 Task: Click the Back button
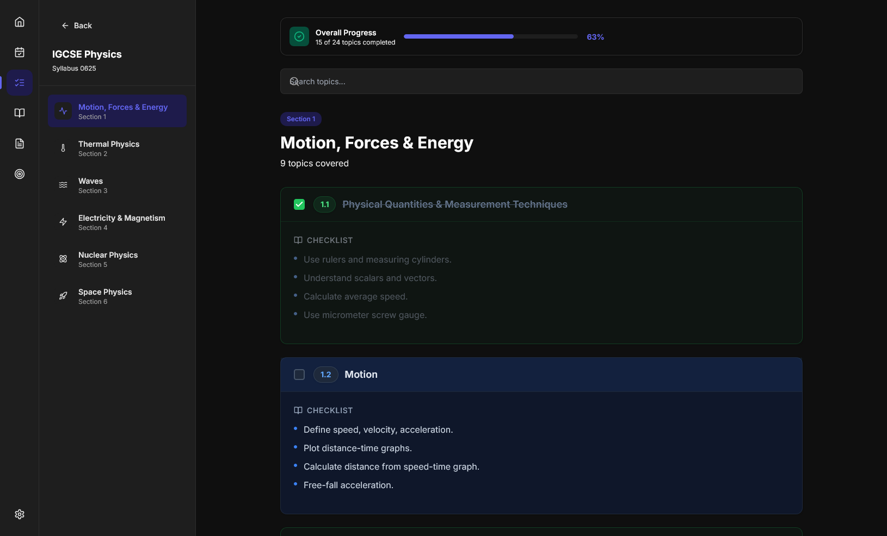77,26
